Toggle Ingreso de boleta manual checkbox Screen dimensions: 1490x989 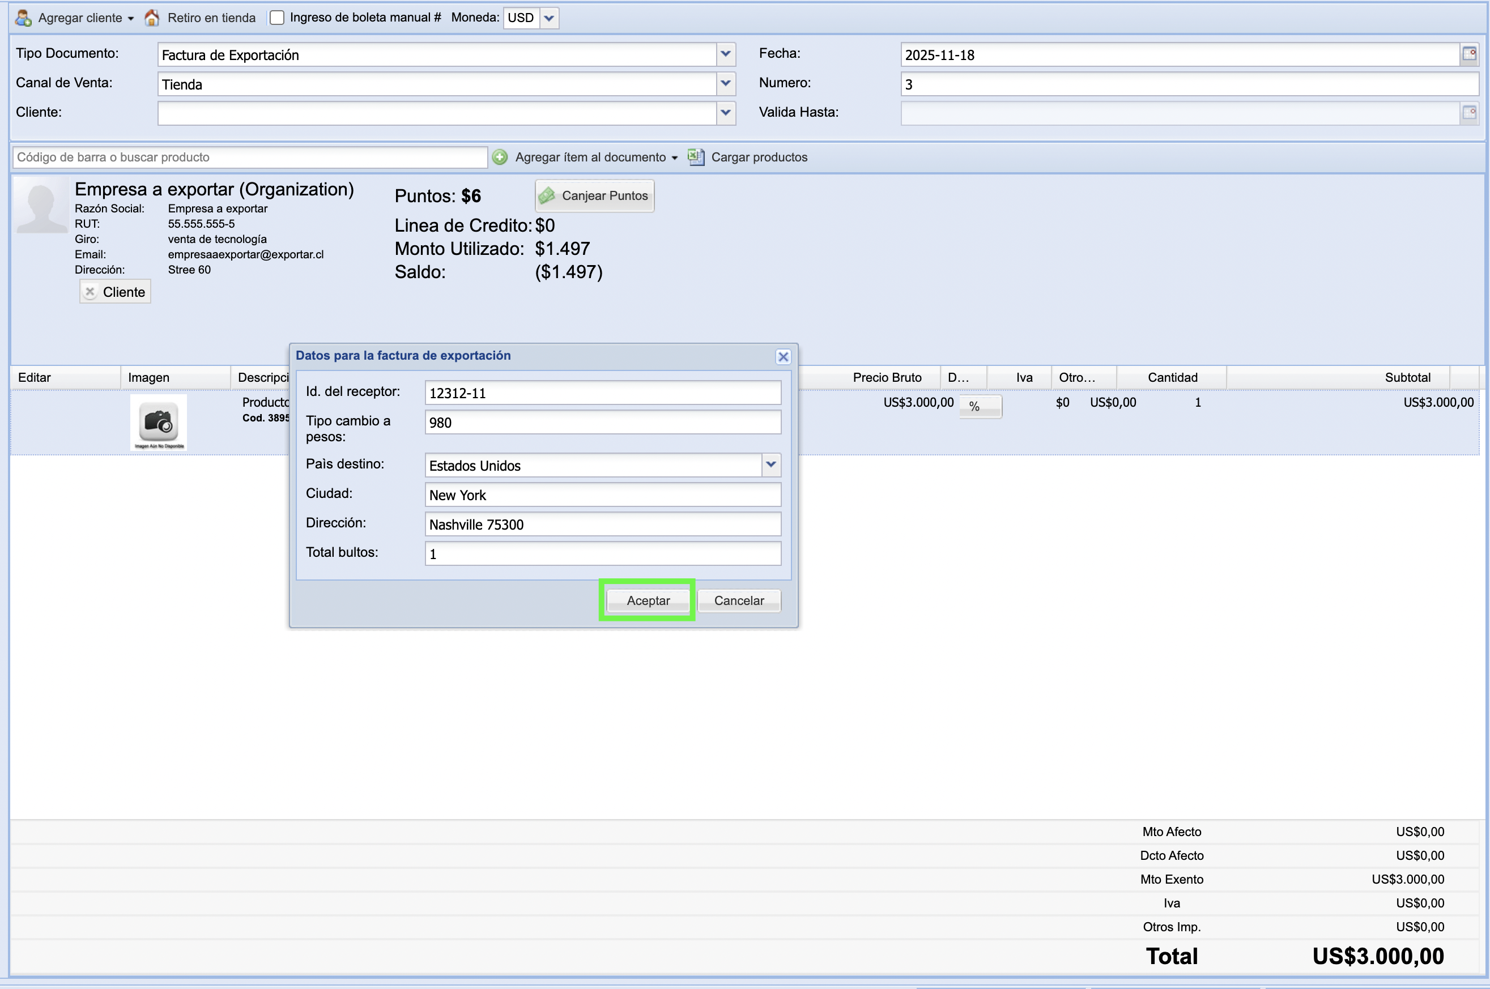(277, 18)
